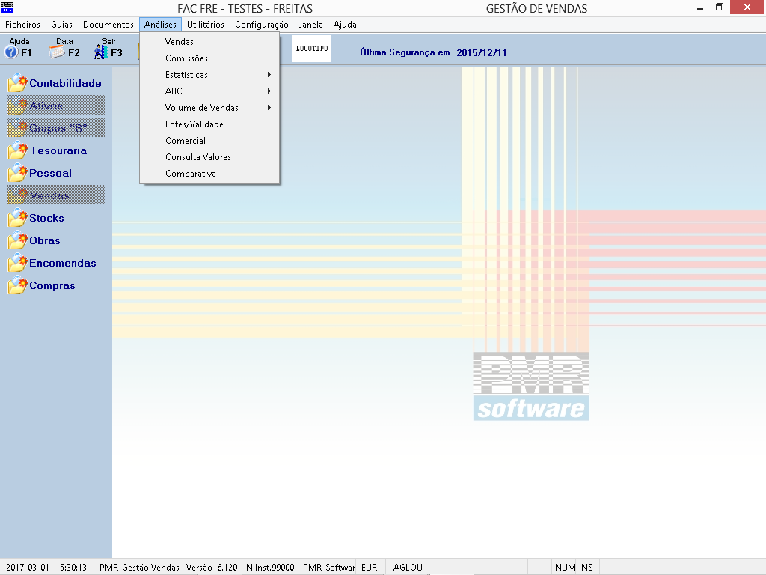Open the Contabilidade folder icon
The image size is (766, 575).
[18, 83]
